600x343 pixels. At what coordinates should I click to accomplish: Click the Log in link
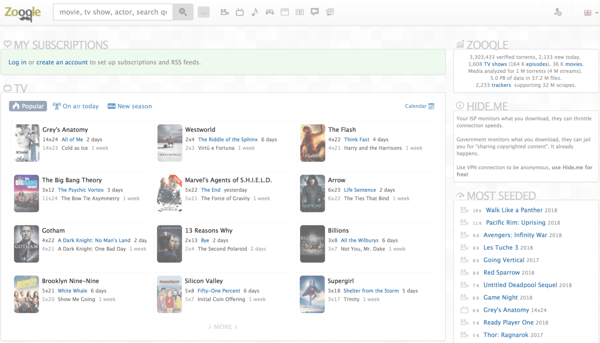point(17,62)
